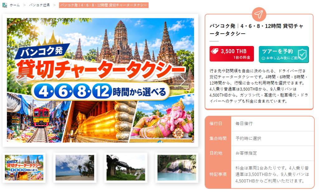Select the charter taxi banner thumbnail
Image resolution: width=319 pixels, height=194 pixels.
point(24,168)
